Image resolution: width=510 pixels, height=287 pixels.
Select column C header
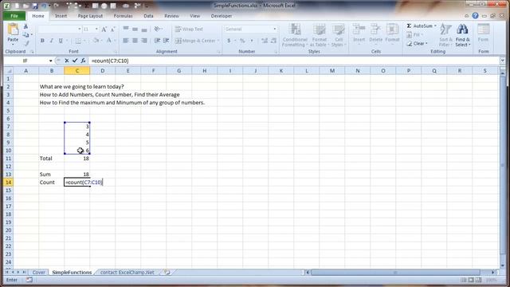[x=76, y=71]
